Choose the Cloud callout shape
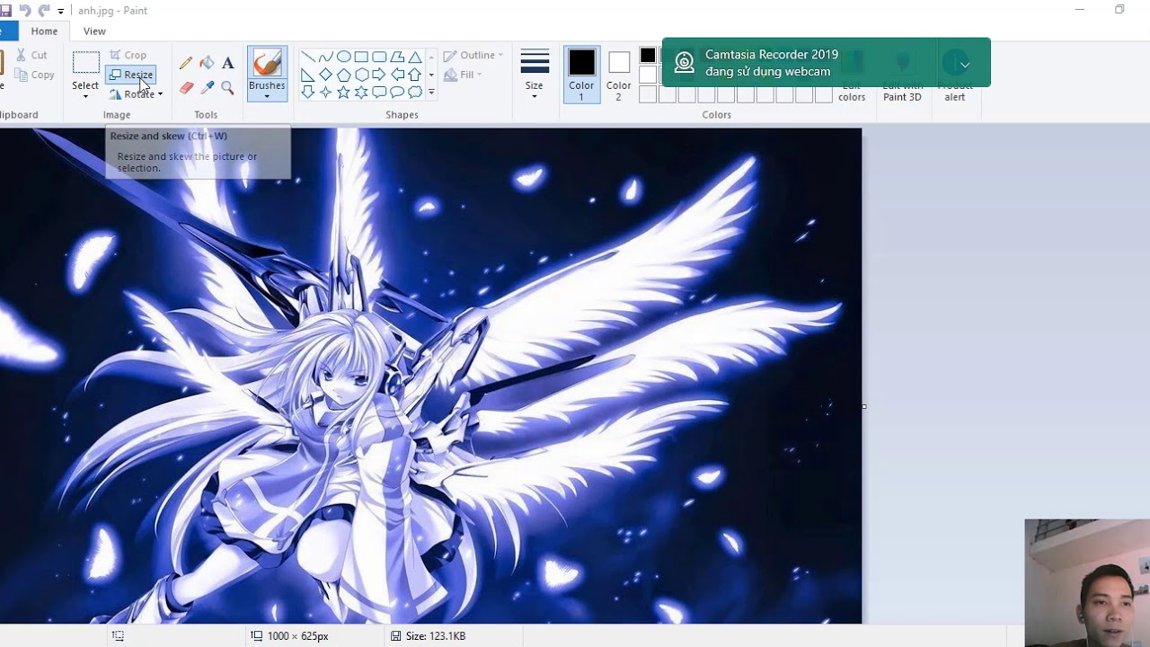The image size is (1150, 647). point(415,92)
